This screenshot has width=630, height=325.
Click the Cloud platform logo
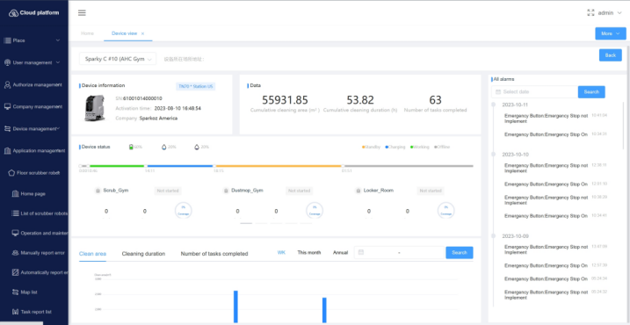click(x=33, y=13)
